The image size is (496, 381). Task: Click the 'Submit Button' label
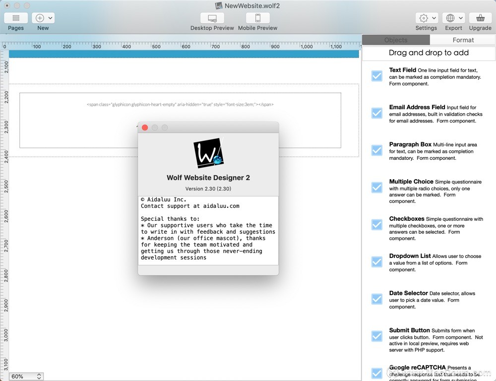[409, 330]
